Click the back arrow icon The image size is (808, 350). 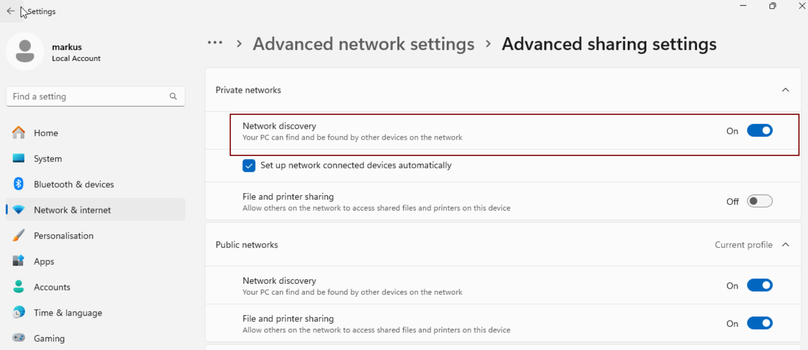point(11,11)
